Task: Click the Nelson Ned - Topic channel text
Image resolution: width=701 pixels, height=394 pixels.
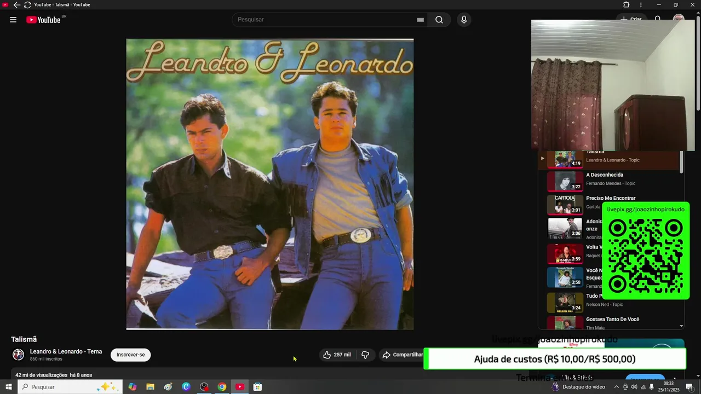Action: tap(605, 304)
